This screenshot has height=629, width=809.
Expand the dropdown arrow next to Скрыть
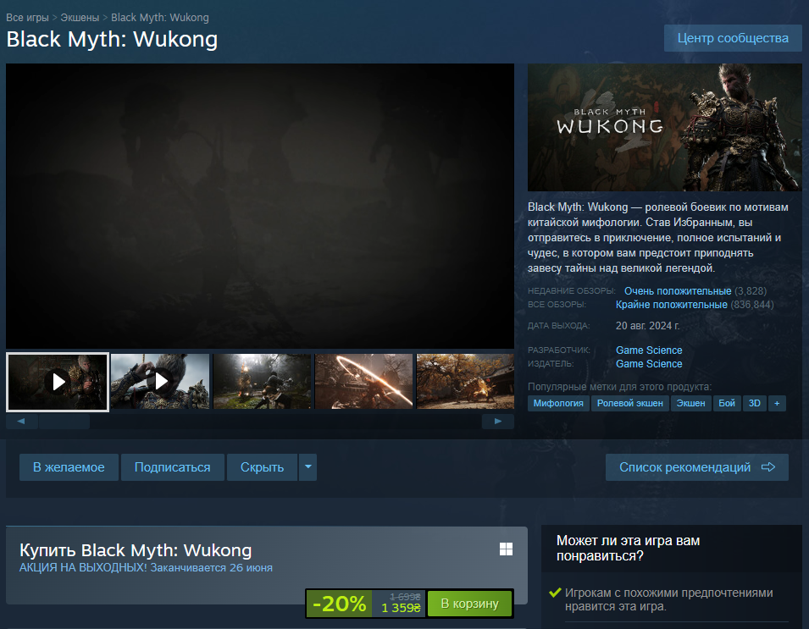[x=308, y=467]
